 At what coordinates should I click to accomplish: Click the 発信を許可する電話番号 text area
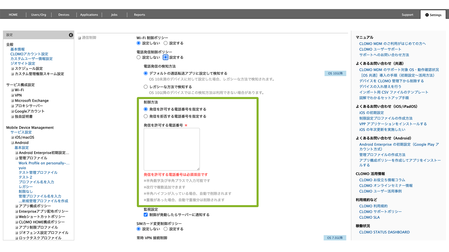(172, 149)
